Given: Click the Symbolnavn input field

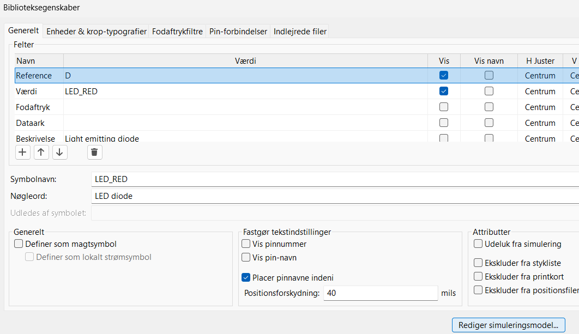Looking at the screenshot, I should [x=335, y=179].
